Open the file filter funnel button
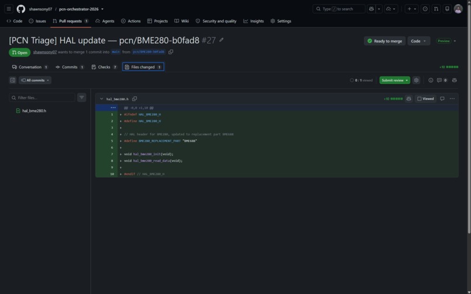471x294 pixels. (x=82, y=97)
